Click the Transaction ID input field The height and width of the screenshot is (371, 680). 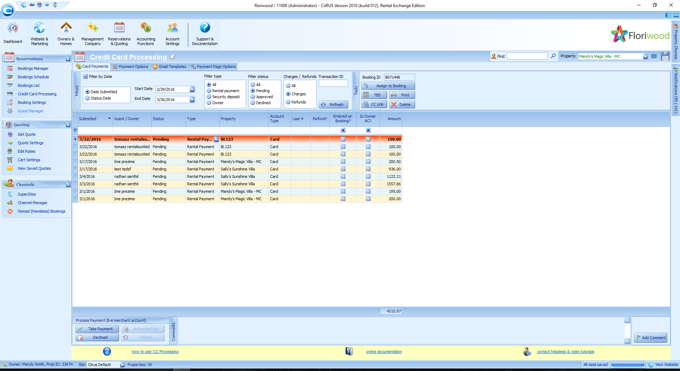[333, 83]
